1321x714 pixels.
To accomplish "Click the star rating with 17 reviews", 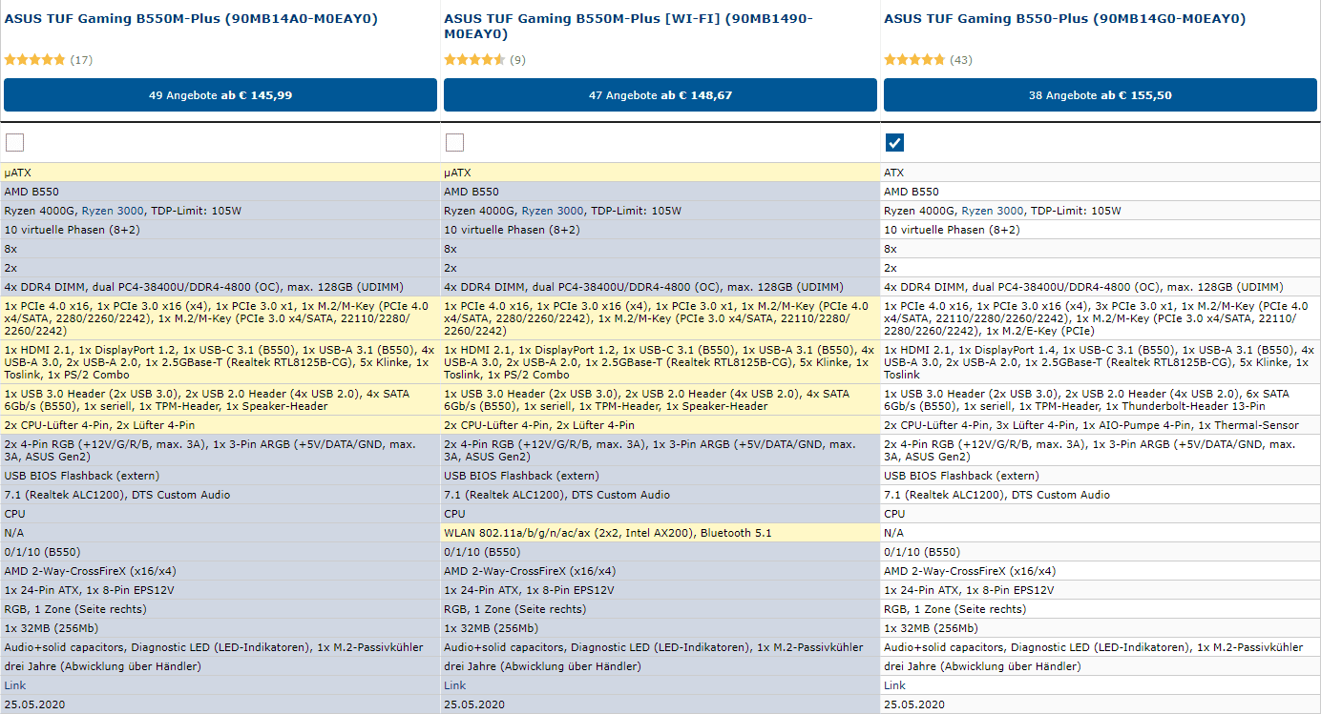I will tap(35, 60).
